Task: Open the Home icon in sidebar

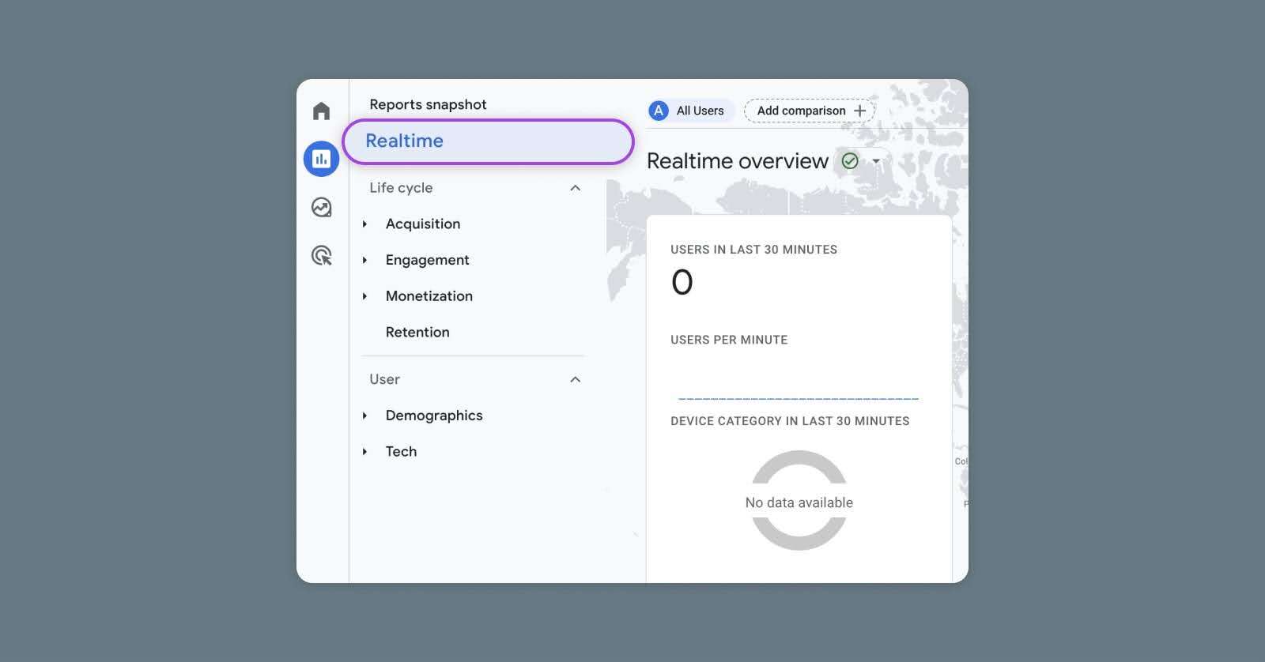Action: pyautogui.click(x=321, y=111)
